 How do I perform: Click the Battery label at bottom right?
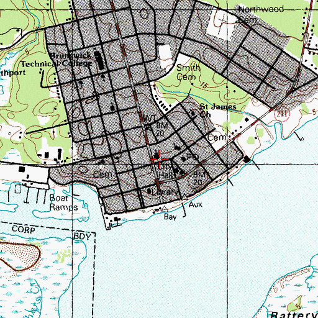click(294, 314)
